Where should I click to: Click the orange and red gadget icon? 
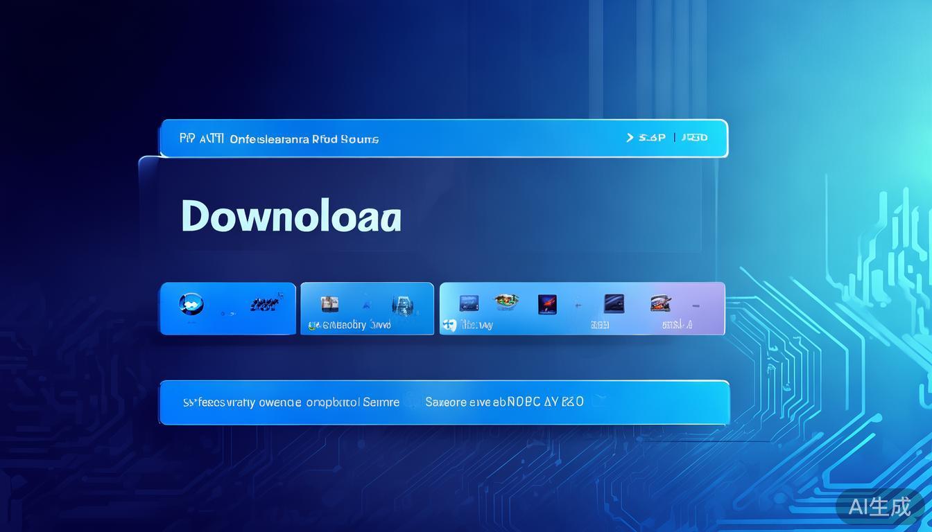660,303
